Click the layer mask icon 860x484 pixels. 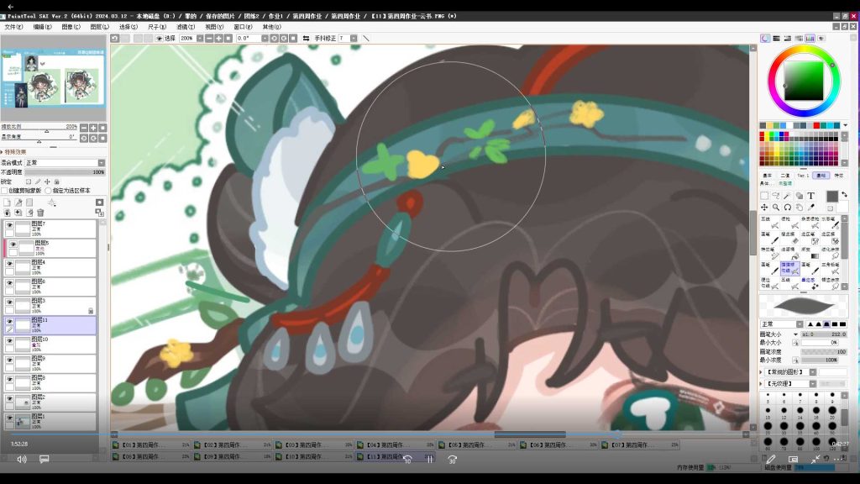(99, 203)
